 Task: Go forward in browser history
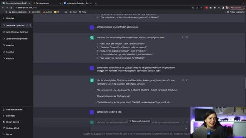click(7, 8)
